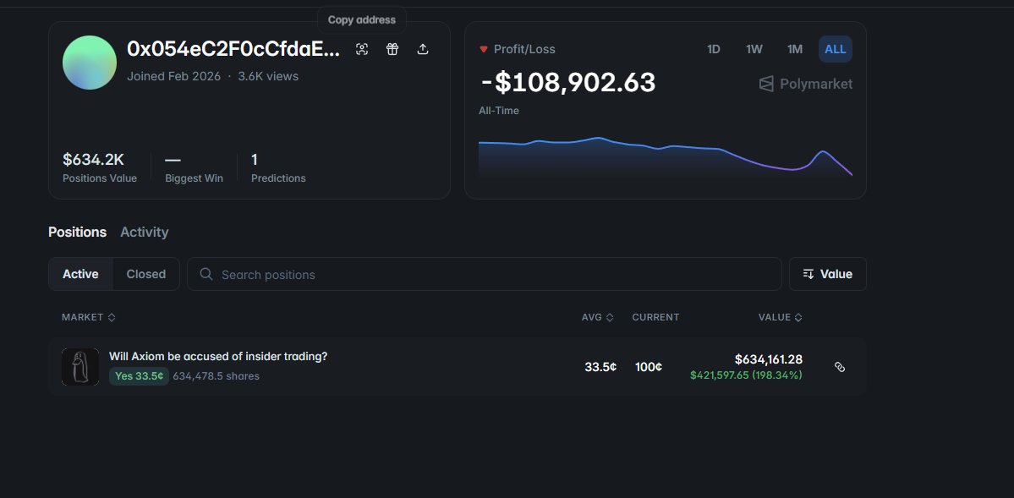The width and height of the screenshot is (1014, 498).
Task: Open 'Will Axiom be accused of insider trading?' market
Action: click(218, 356)
